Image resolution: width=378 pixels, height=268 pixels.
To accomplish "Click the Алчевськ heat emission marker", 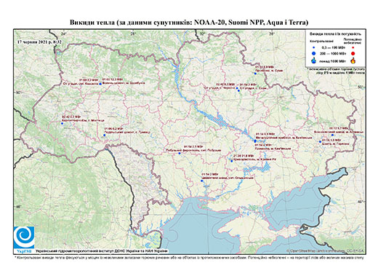I will [x=332, y=135].
